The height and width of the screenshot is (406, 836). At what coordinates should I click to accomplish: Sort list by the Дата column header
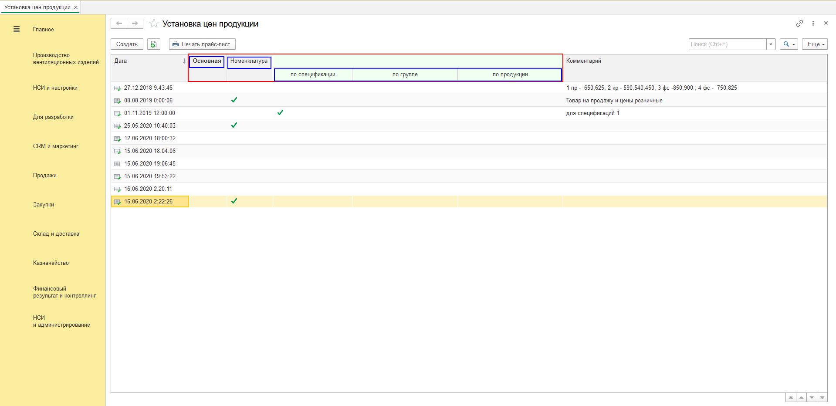148,61
